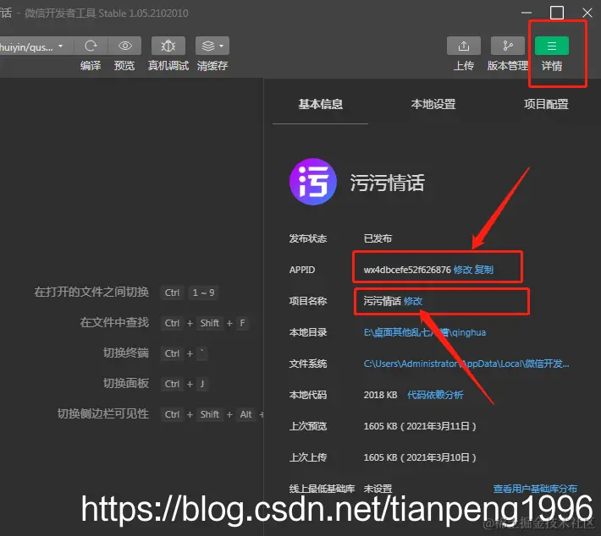Click the 在打开的文件之间切换 shortcut hint
The image size is (601, 536).
tap(91, 293)
